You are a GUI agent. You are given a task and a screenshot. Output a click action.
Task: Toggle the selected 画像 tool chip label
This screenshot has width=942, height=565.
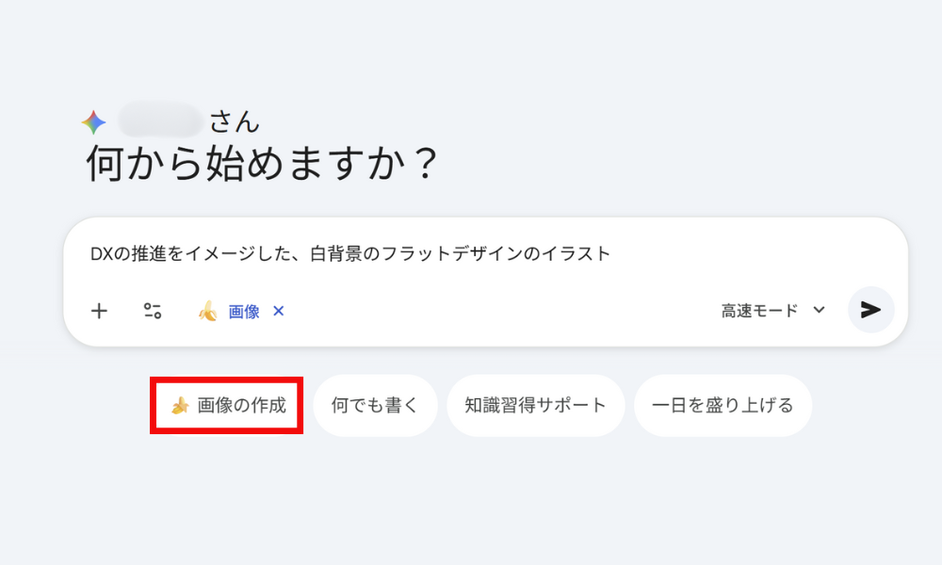point(244,311)
